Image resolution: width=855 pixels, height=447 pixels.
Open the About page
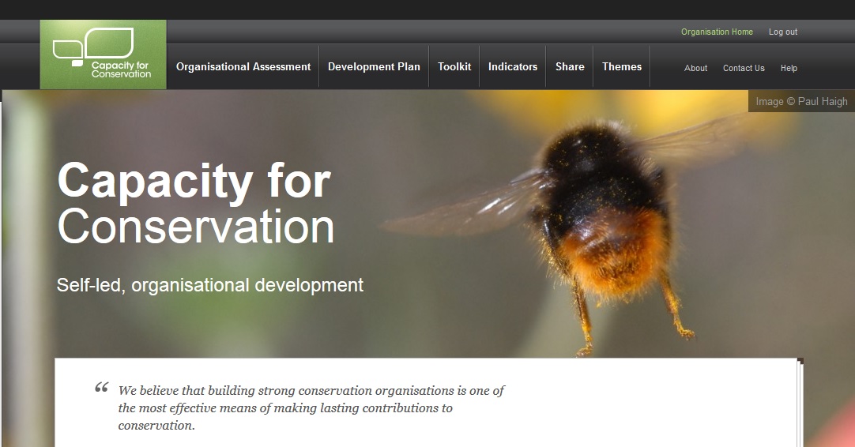[x=696, y=68]
